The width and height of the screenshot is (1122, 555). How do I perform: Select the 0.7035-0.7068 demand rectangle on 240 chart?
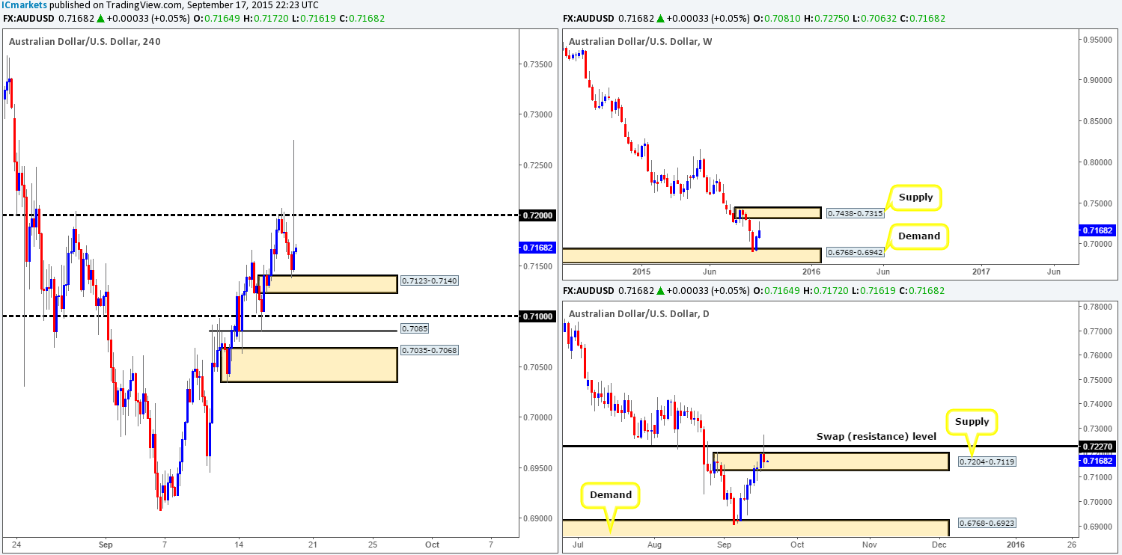click(309, 364)
